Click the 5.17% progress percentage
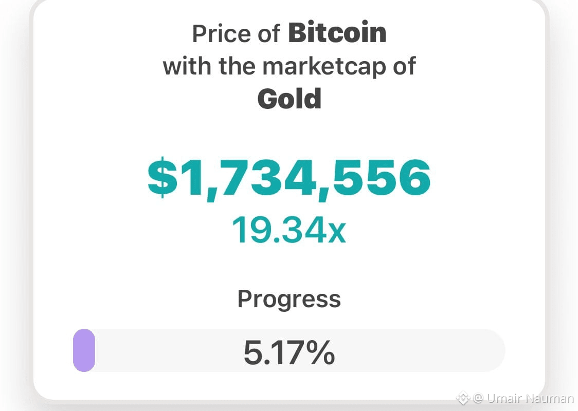Viewport: 578px width, 411px height. 290,352
